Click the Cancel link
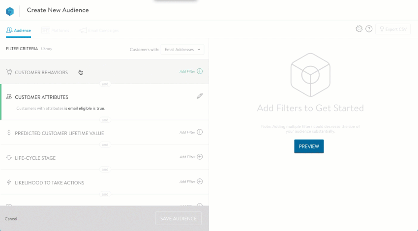Image resolution: width=418 pixels, height=231 pixels. click(x=11, y=219)
